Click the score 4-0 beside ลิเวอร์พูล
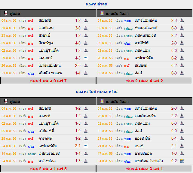 pyautogui.click(x=78, y=43)
